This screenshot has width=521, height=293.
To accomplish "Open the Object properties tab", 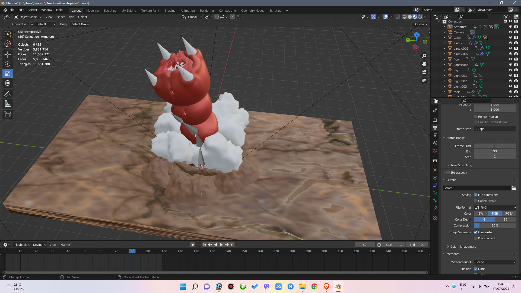I will (x=435, y=170).
